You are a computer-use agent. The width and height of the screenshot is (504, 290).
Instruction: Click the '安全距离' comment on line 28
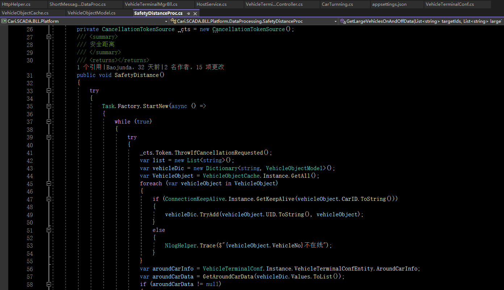(102, 44)
